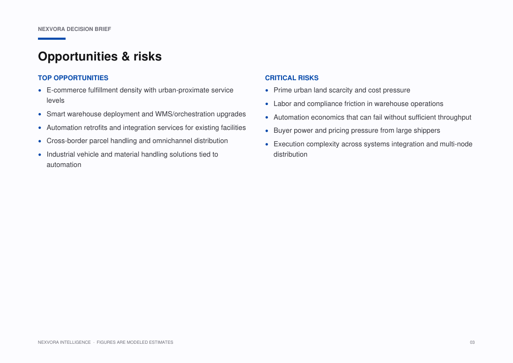Select the 'NEXVORA DECISION BRIEF' header text
The width and height of the screenshot is (513, 363).
(74, 29)
